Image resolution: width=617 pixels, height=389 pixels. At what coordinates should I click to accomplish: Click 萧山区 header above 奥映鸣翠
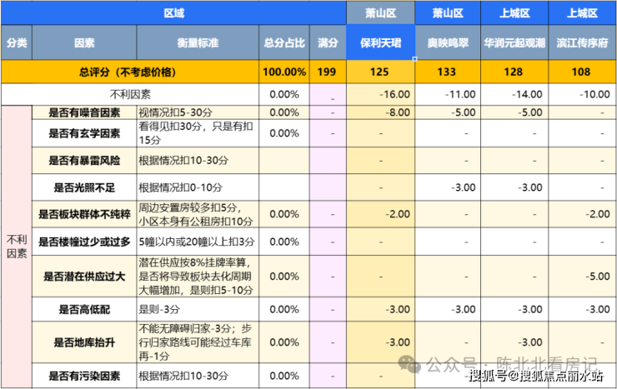coord(448,13)
